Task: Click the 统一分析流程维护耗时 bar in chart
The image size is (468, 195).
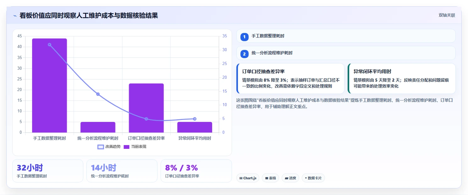Action: click(x=98, y=127)
